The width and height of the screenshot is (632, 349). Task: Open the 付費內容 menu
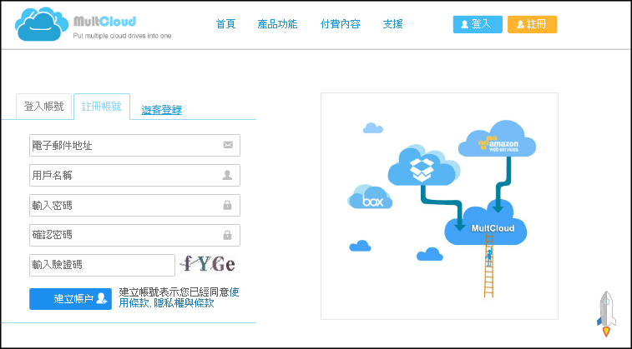tap(340, 23)
